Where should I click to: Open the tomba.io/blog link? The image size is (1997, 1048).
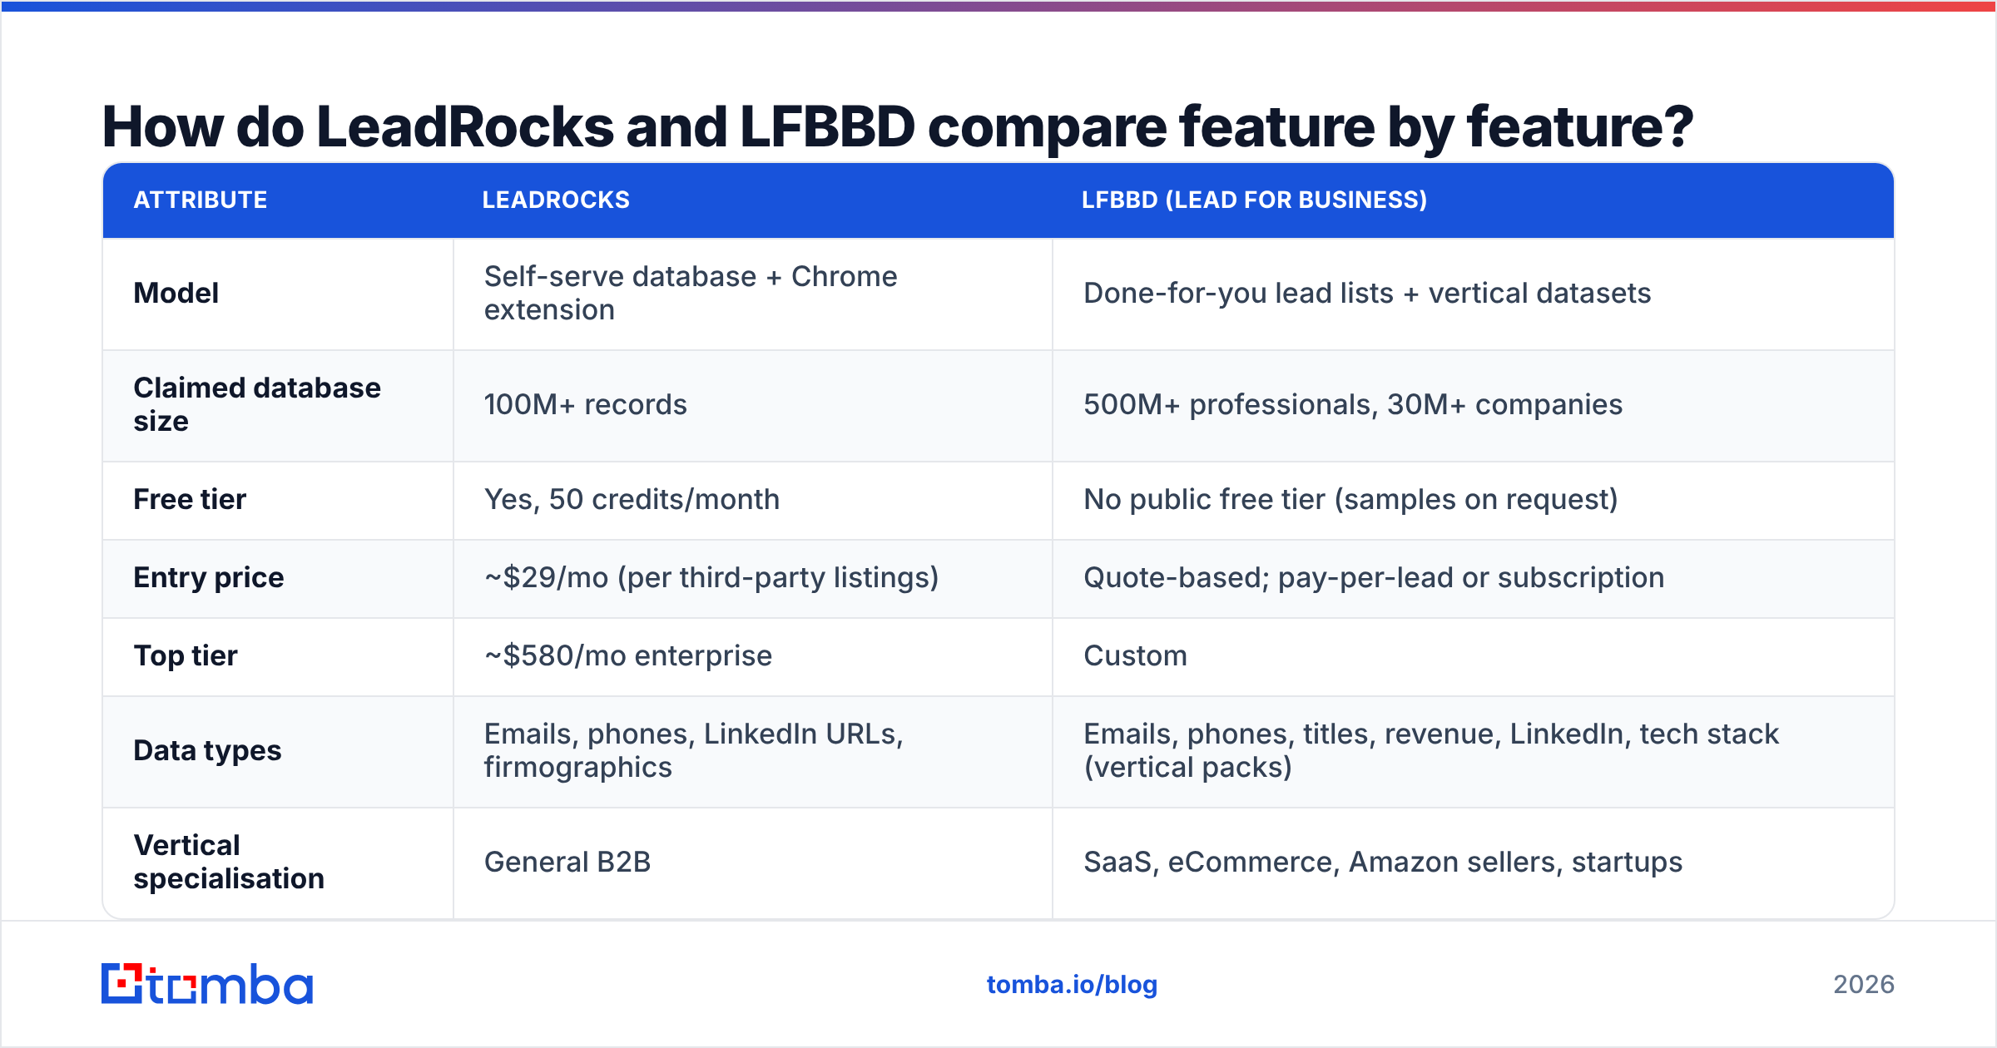point(1072,985)
